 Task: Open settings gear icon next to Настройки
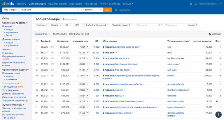point(116,10)
